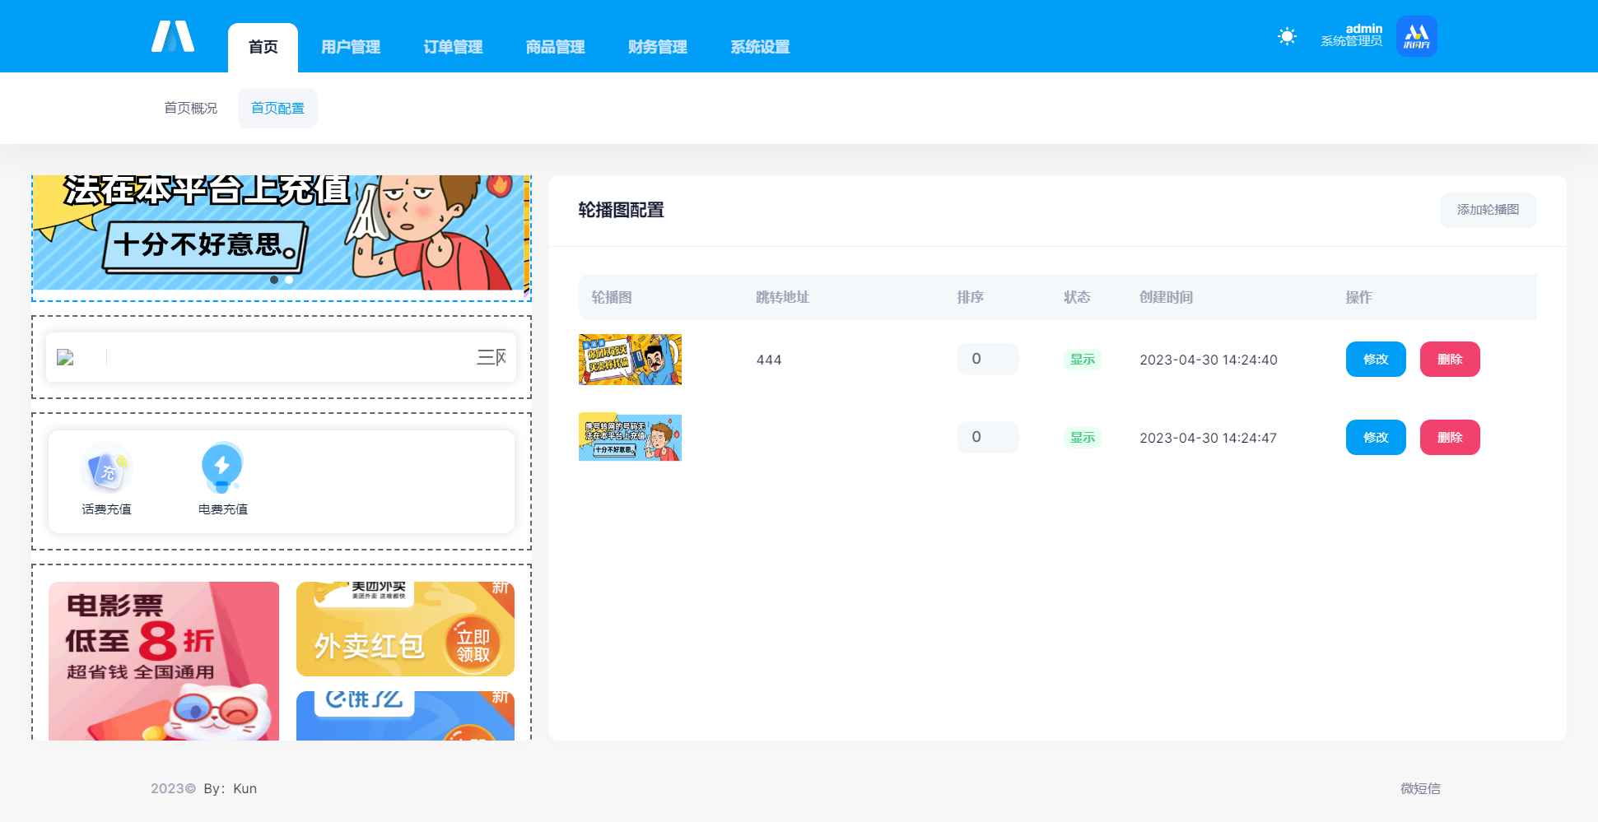The image size is (1598, 822).
Task: Select the 系统设置 menu item
Action: click(x=759, y=47)
